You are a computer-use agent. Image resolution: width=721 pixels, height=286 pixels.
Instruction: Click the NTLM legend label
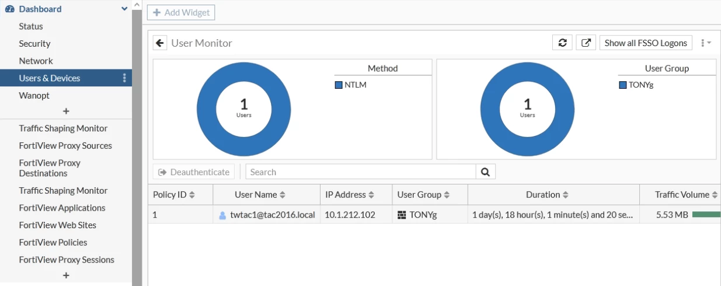point(356,85)
